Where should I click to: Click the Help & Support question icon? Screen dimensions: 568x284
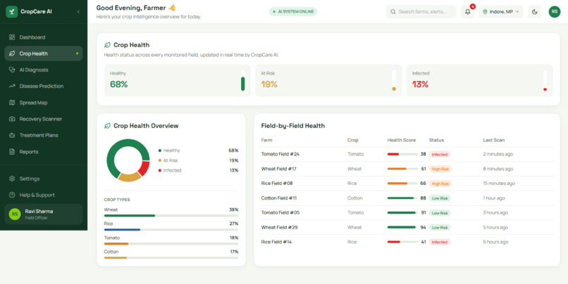click(x=12, y=195)
